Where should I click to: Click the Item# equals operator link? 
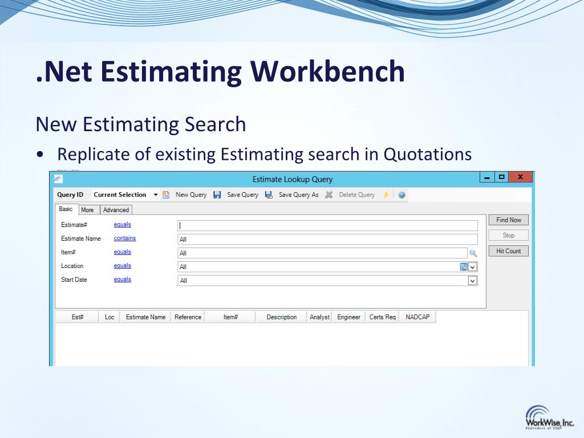[x=123, y=252]
